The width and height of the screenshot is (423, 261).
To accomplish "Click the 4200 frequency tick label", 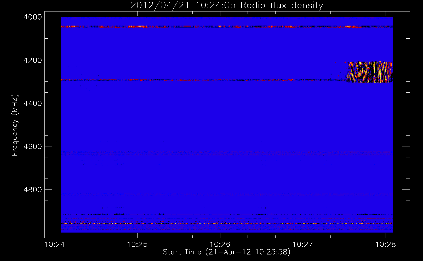I will tap(33, 60).
